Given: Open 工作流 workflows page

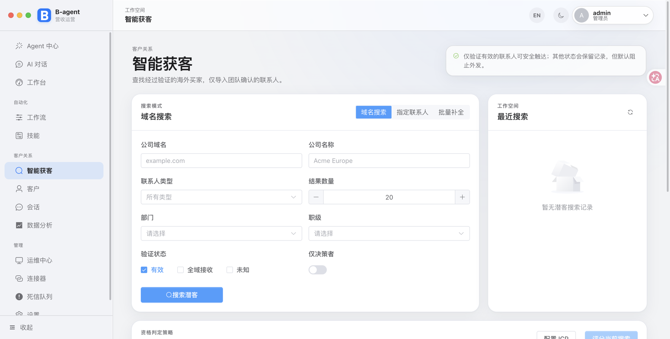Looking at the screenshot, I should pyautogui.click(x=54, y=117).
